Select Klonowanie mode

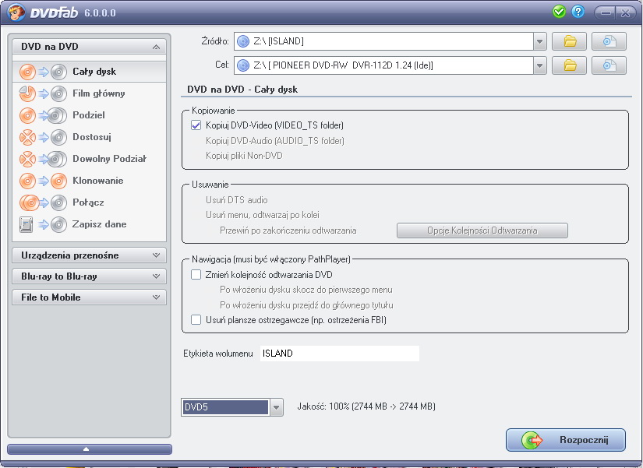(90, 181)
